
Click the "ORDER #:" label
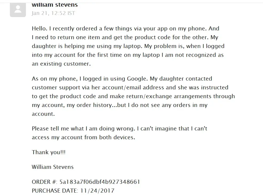[44, 182]
